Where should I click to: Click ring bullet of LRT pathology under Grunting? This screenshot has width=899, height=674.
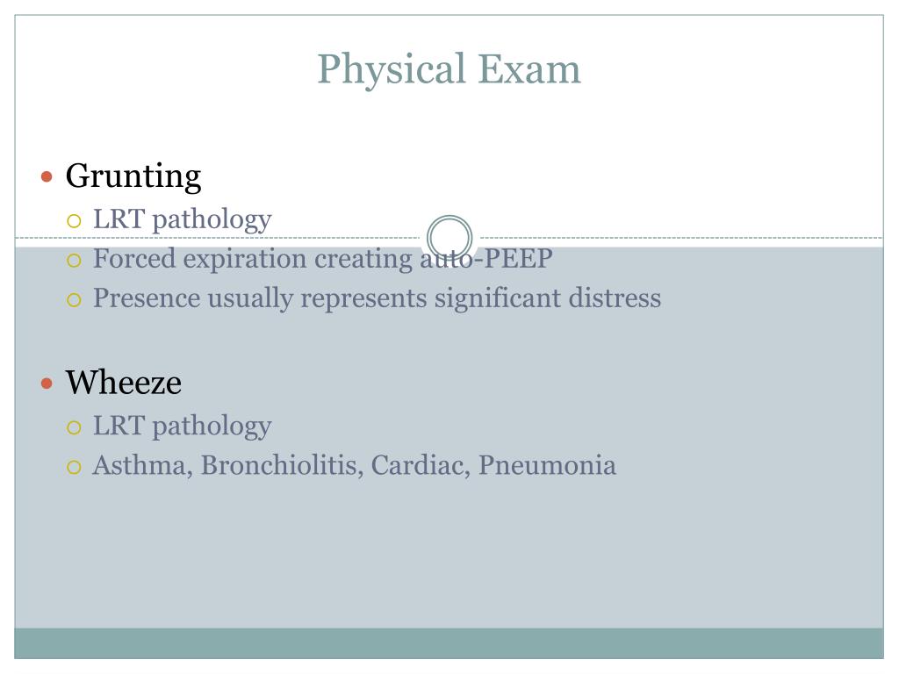click(x=74, y=221)
